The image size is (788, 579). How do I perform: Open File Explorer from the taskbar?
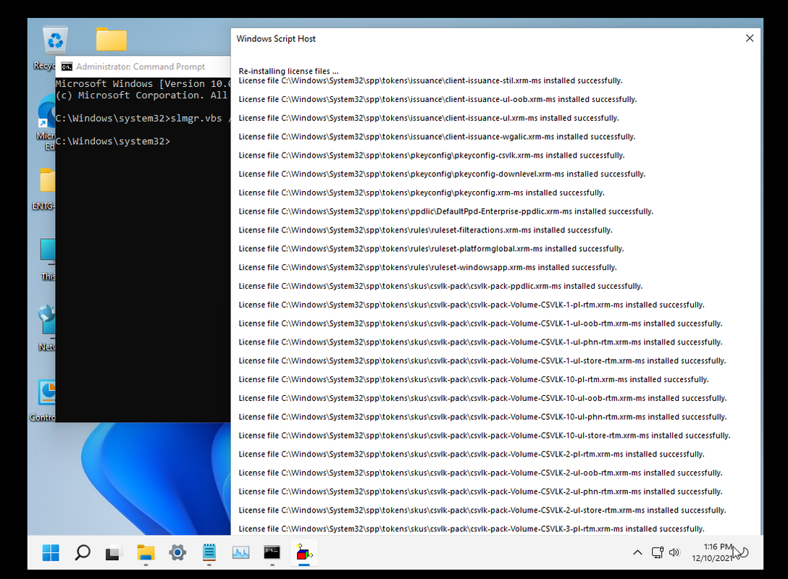(146, 553)
